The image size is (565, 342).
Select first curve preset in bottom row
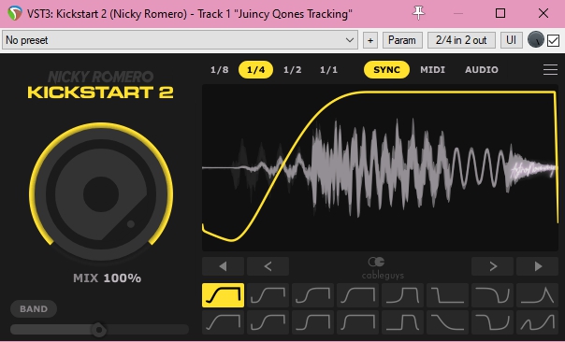click(223, 321)
